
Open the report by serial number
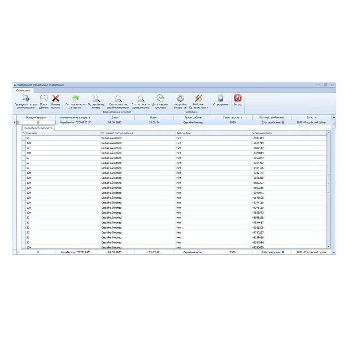tap(96, 98)
